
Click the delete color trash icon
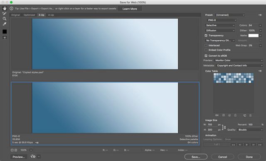coord(250,115)
